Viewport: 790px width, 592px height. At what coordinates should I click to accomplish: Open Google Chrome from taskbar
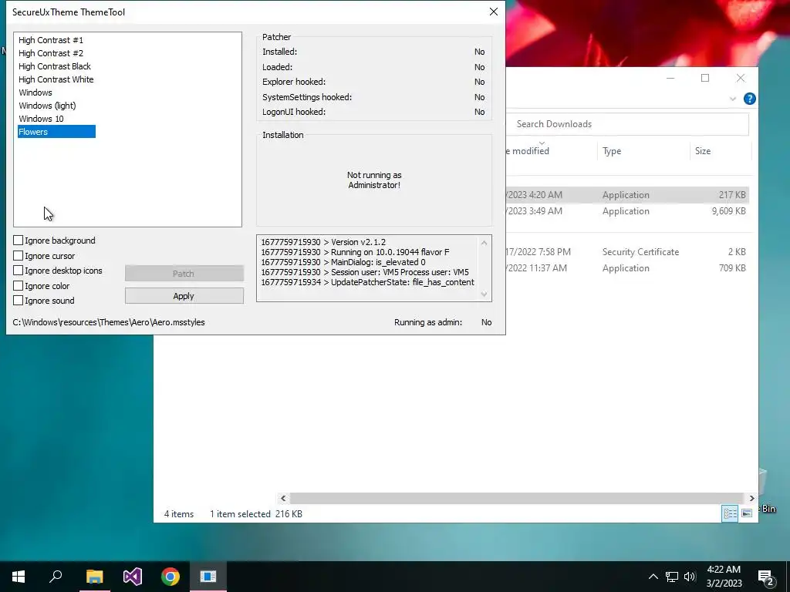click(x=170, y=577)
